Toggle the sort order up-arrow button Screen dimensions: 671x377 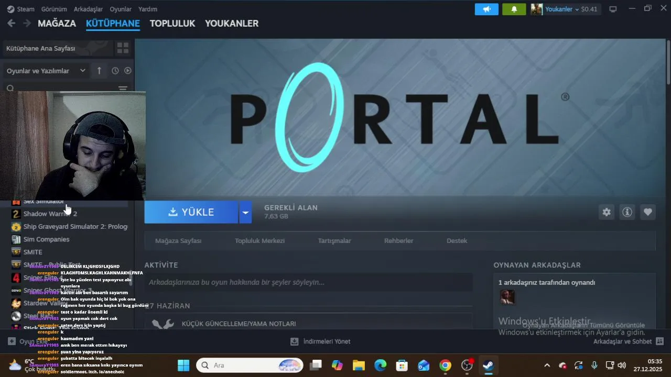point(99,71)
